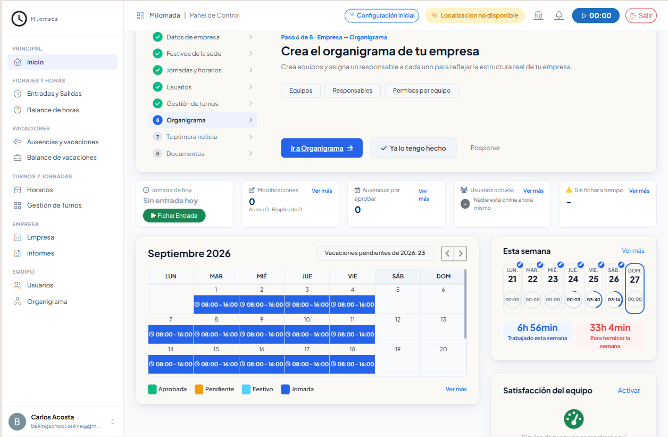The height and width of the screenshot is (437, 668).
Task: Select Sunday 27 in Esta semana
Action: click(634, 288)
